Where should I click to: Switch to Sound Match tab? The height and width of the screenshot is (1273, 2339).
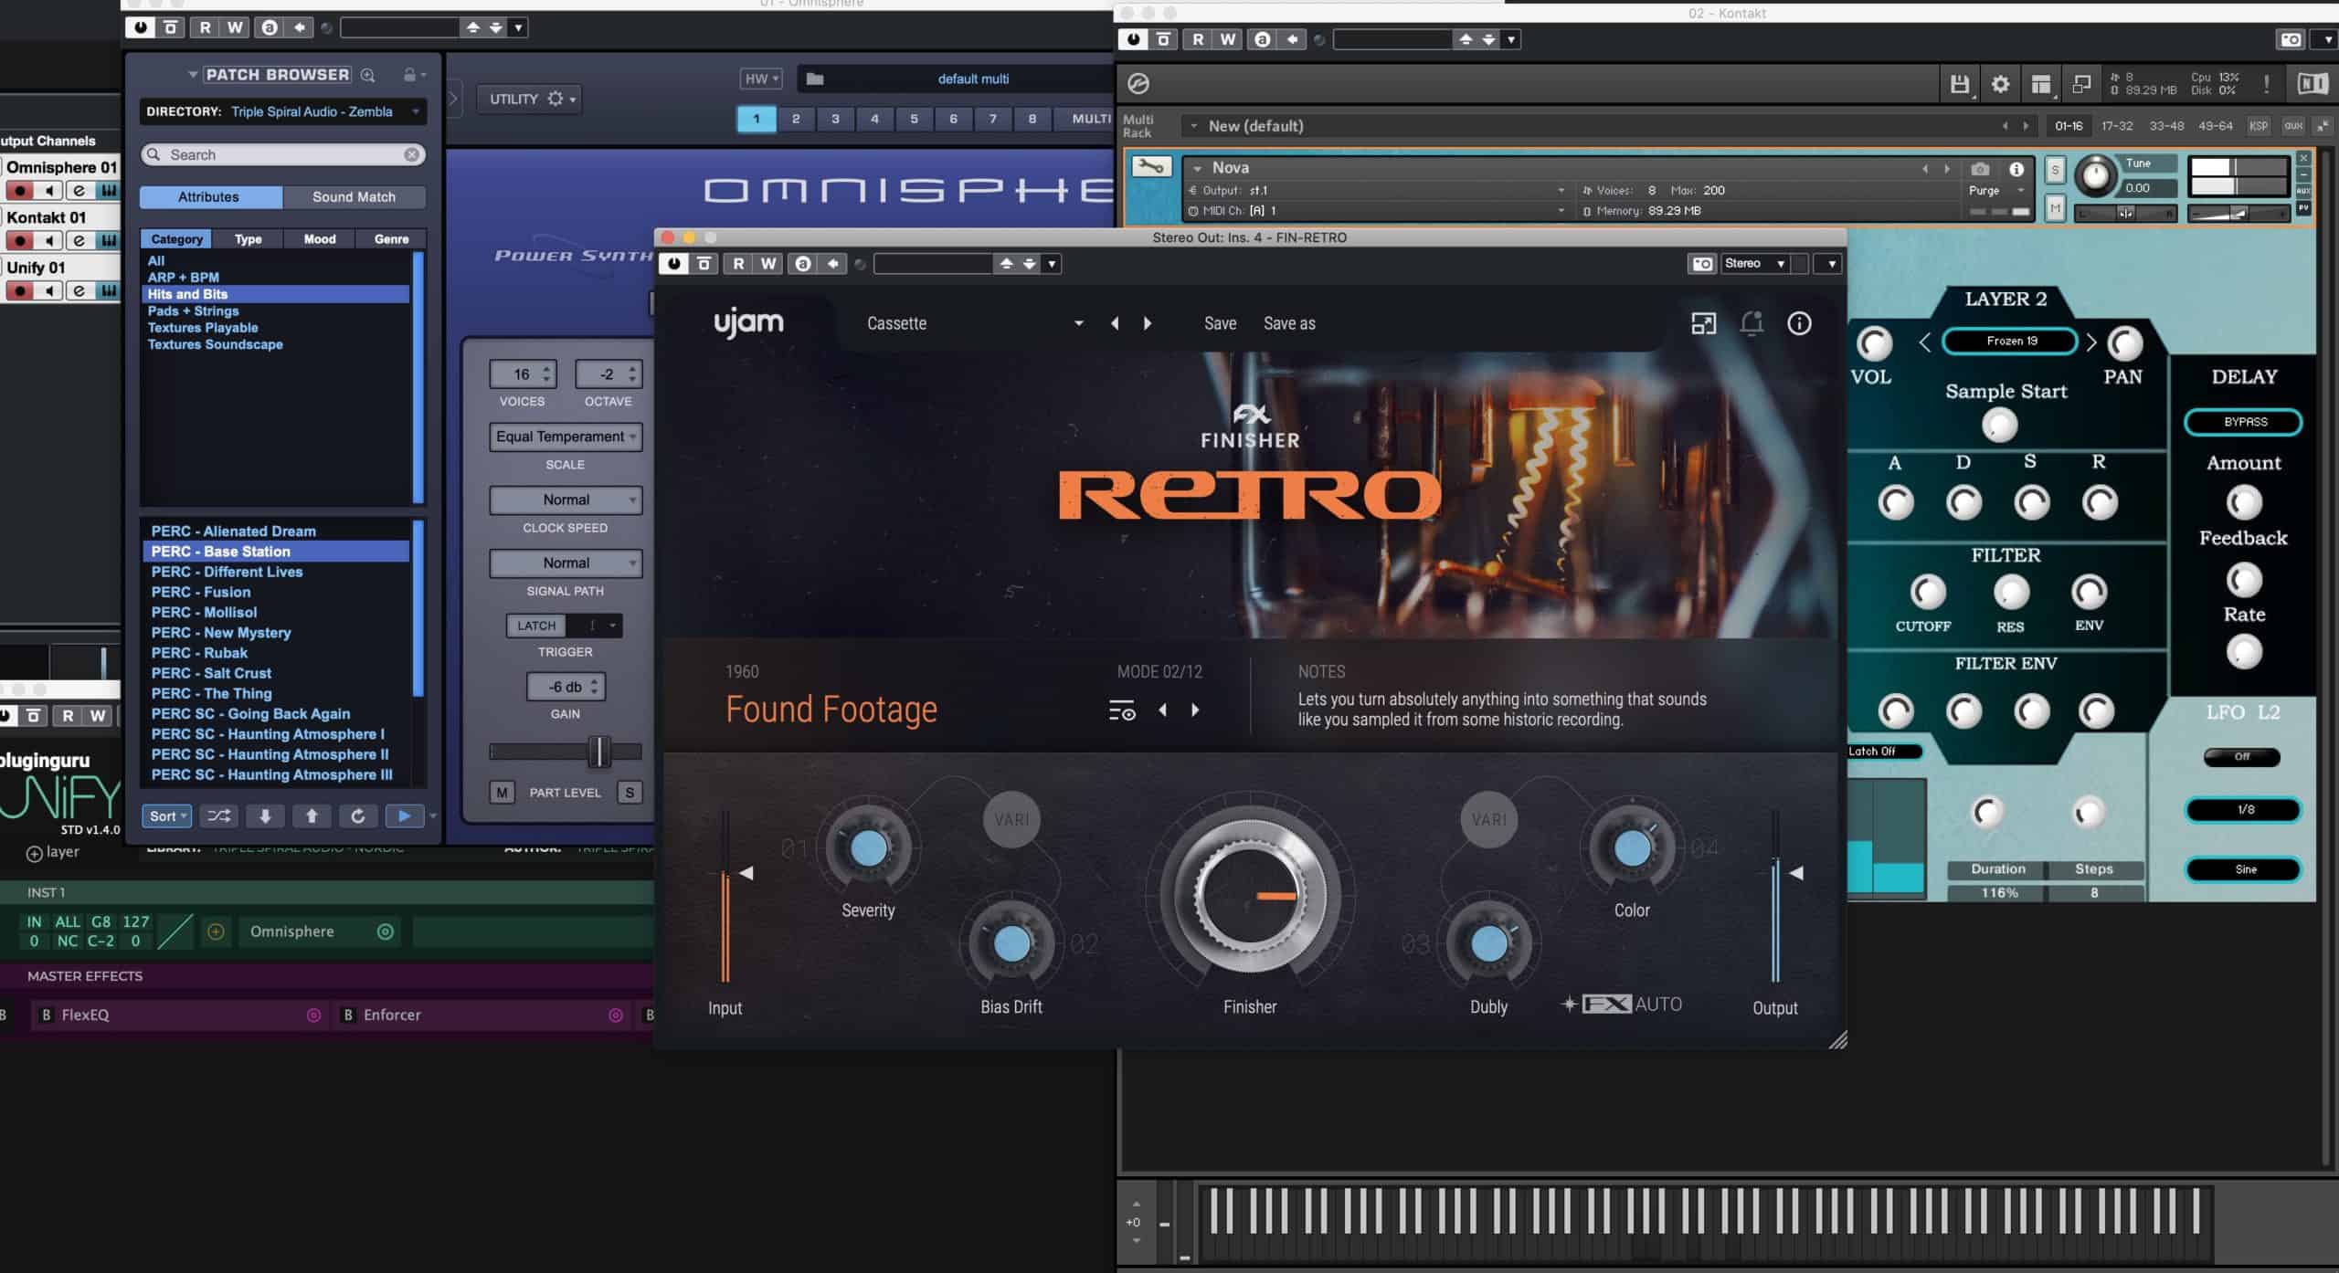(354, 196)
